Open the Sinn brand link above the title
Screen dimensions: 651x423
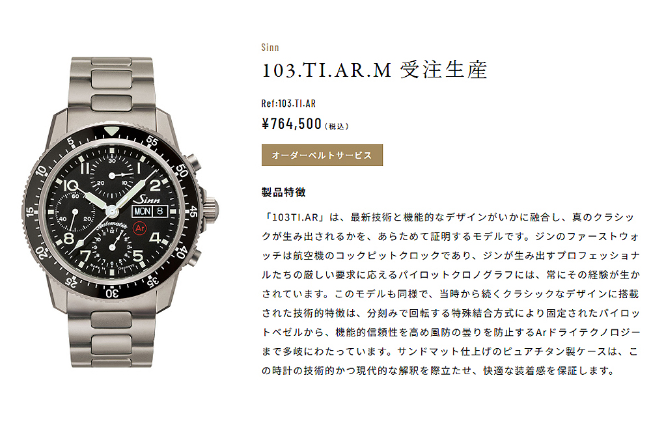[270, 48]
